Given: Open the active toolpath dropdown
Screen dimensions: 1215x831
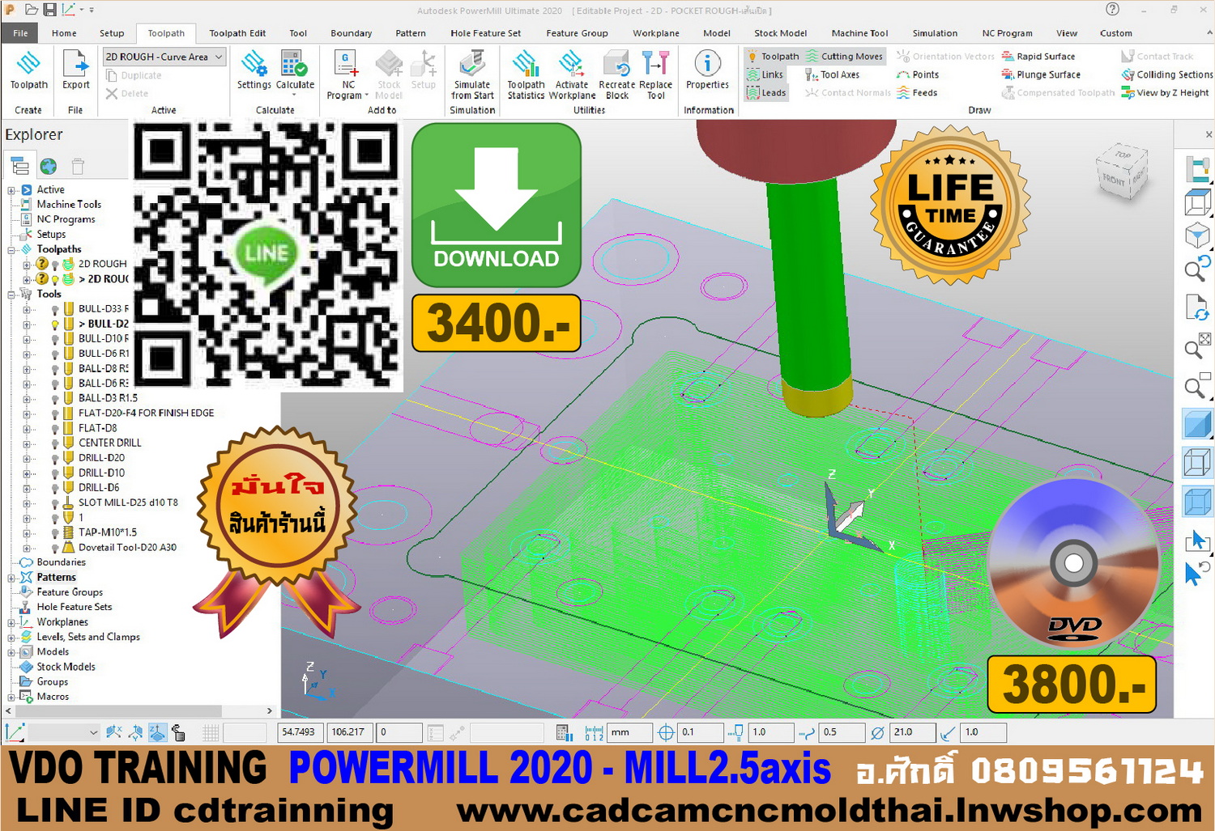Looking at the screenshot, I should (219, 57).
